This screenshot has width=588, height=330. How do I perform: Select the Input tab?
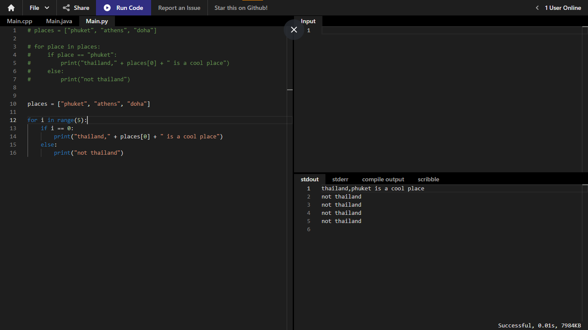coord(308,21)
